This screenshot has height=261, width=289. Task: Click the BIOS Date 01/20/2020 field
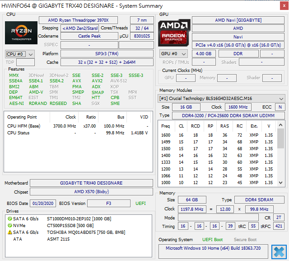coord(43,204)
